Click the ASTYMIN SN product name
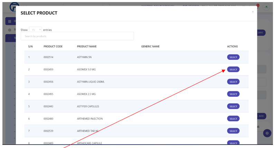Viewport: 274px width, 148px height. point(84,57)
